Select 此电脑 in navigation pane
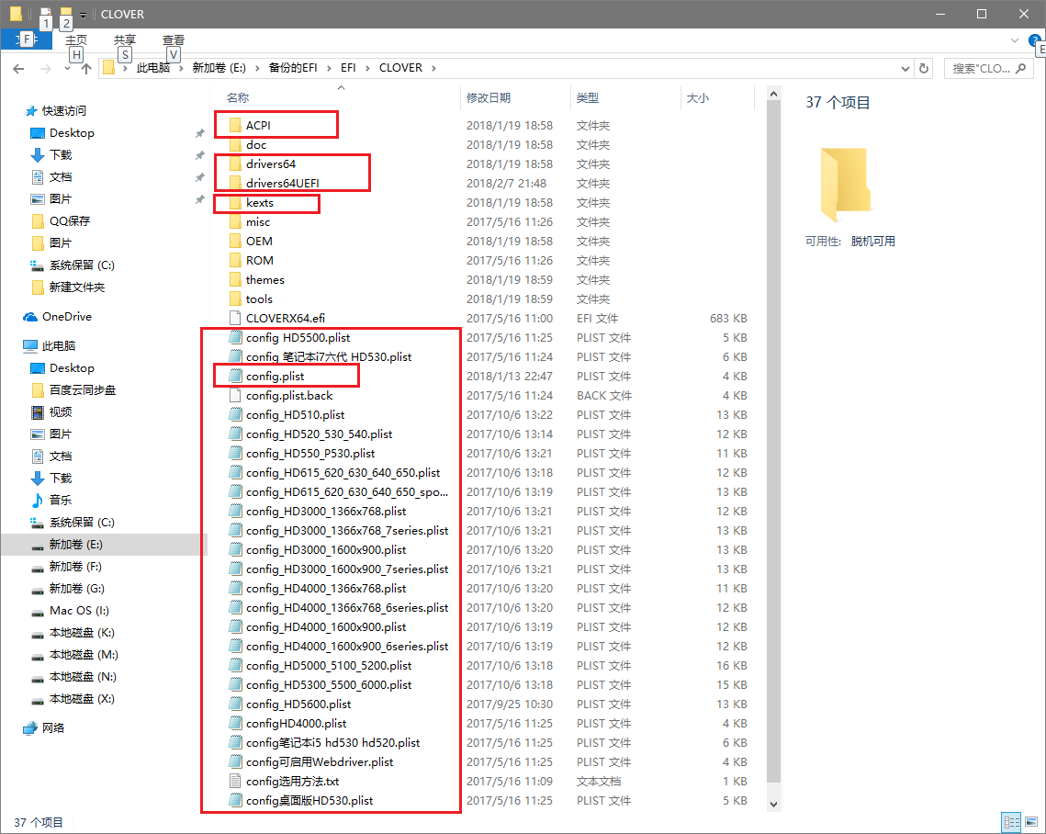Screen dimensions: 1046x834 (x=59, y=346)
